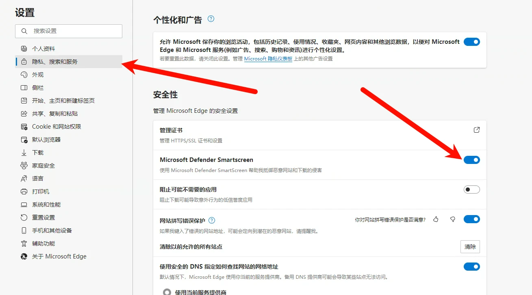Select the 外观 appearance icon in sidebar
This screenshot has height=295, width=532.
24,75
